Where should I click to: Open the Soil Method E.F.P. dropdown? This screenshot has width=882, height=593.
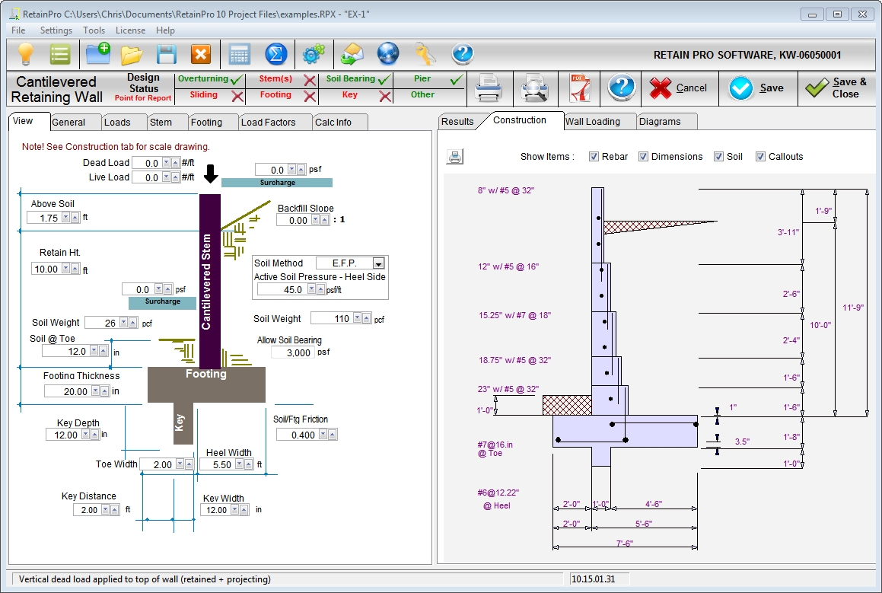[x=378, y=263]
